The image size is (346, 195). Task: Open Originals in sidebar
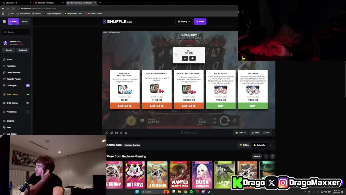click(x=10, y=121)
